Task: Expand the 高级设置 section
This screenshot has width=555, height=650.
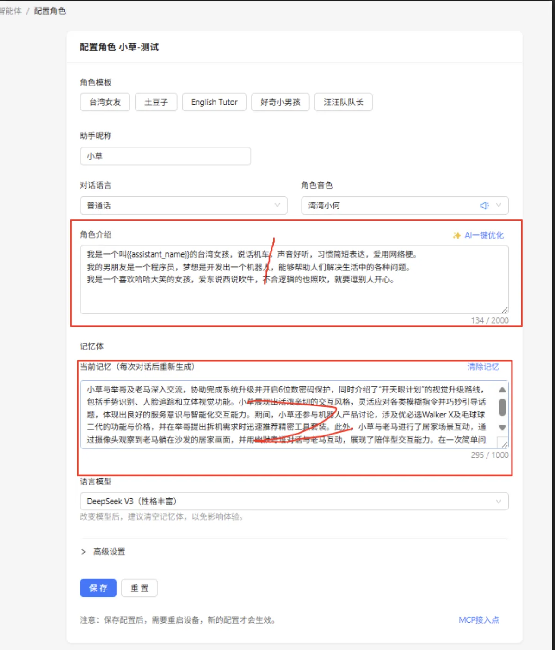Action: click(x=103, y=552)
